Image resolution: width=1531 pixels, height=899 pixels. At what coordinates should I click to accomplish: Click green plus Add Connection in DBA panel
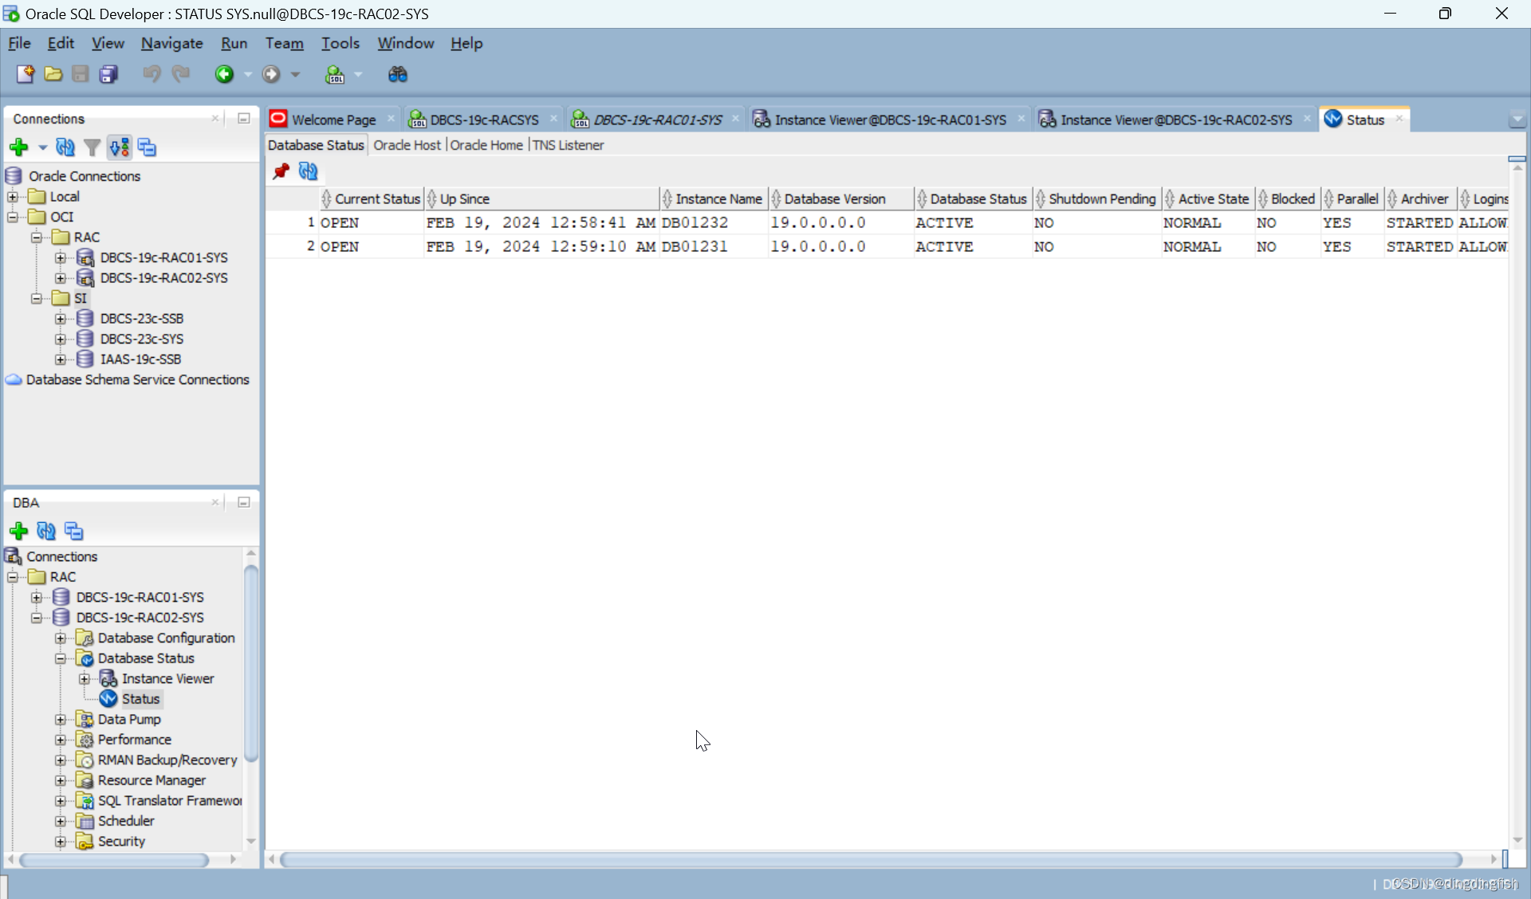pyautogui.click(x=18, y=531)
